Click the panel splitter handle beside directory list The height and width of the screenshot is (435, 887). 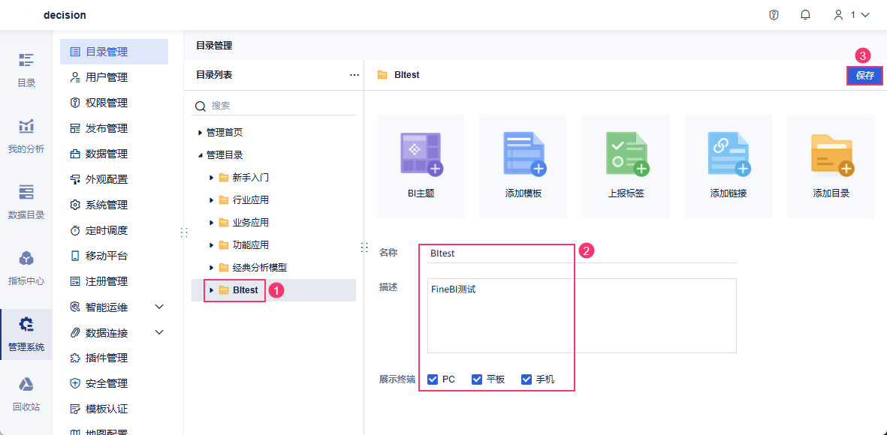pos(364,247)
